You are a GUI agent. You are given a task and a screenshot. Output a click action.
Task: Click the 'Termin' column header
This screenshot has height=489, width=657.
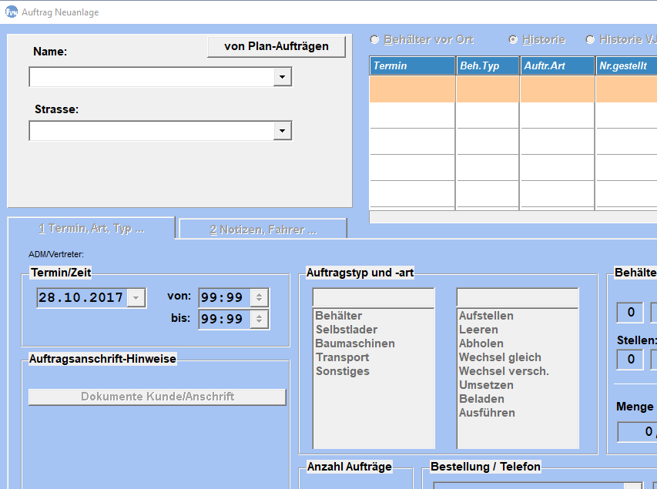[x=412, y=66]
